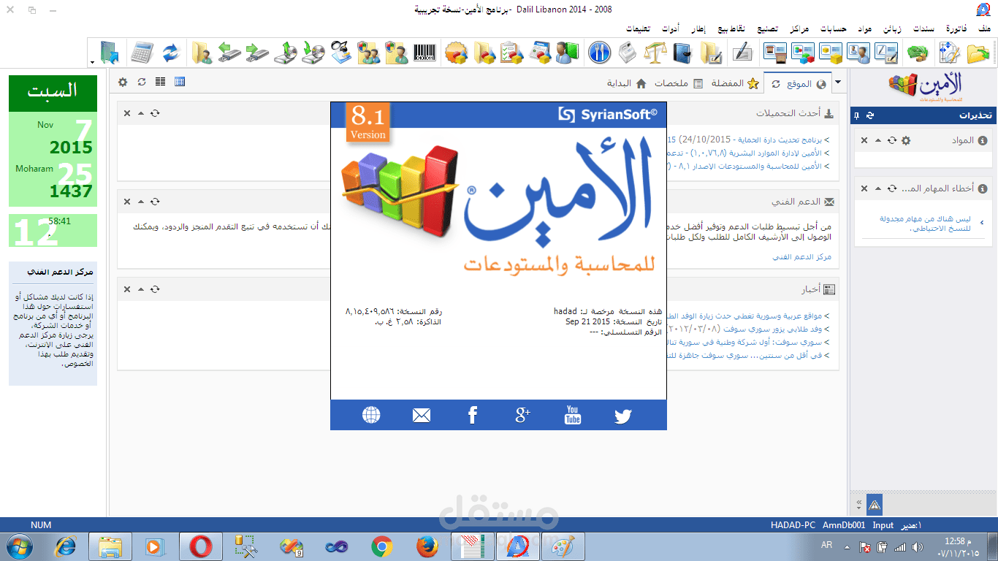Click the USB drive right-arrow icon

(x=256, y=53)
